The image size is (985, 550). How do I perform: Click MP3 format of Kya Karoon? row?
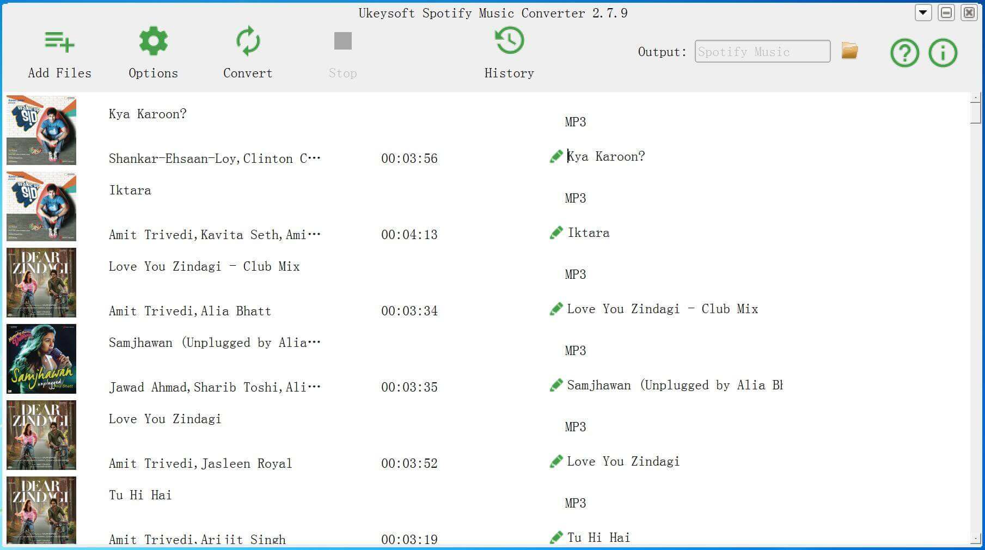tap(576, 122)
